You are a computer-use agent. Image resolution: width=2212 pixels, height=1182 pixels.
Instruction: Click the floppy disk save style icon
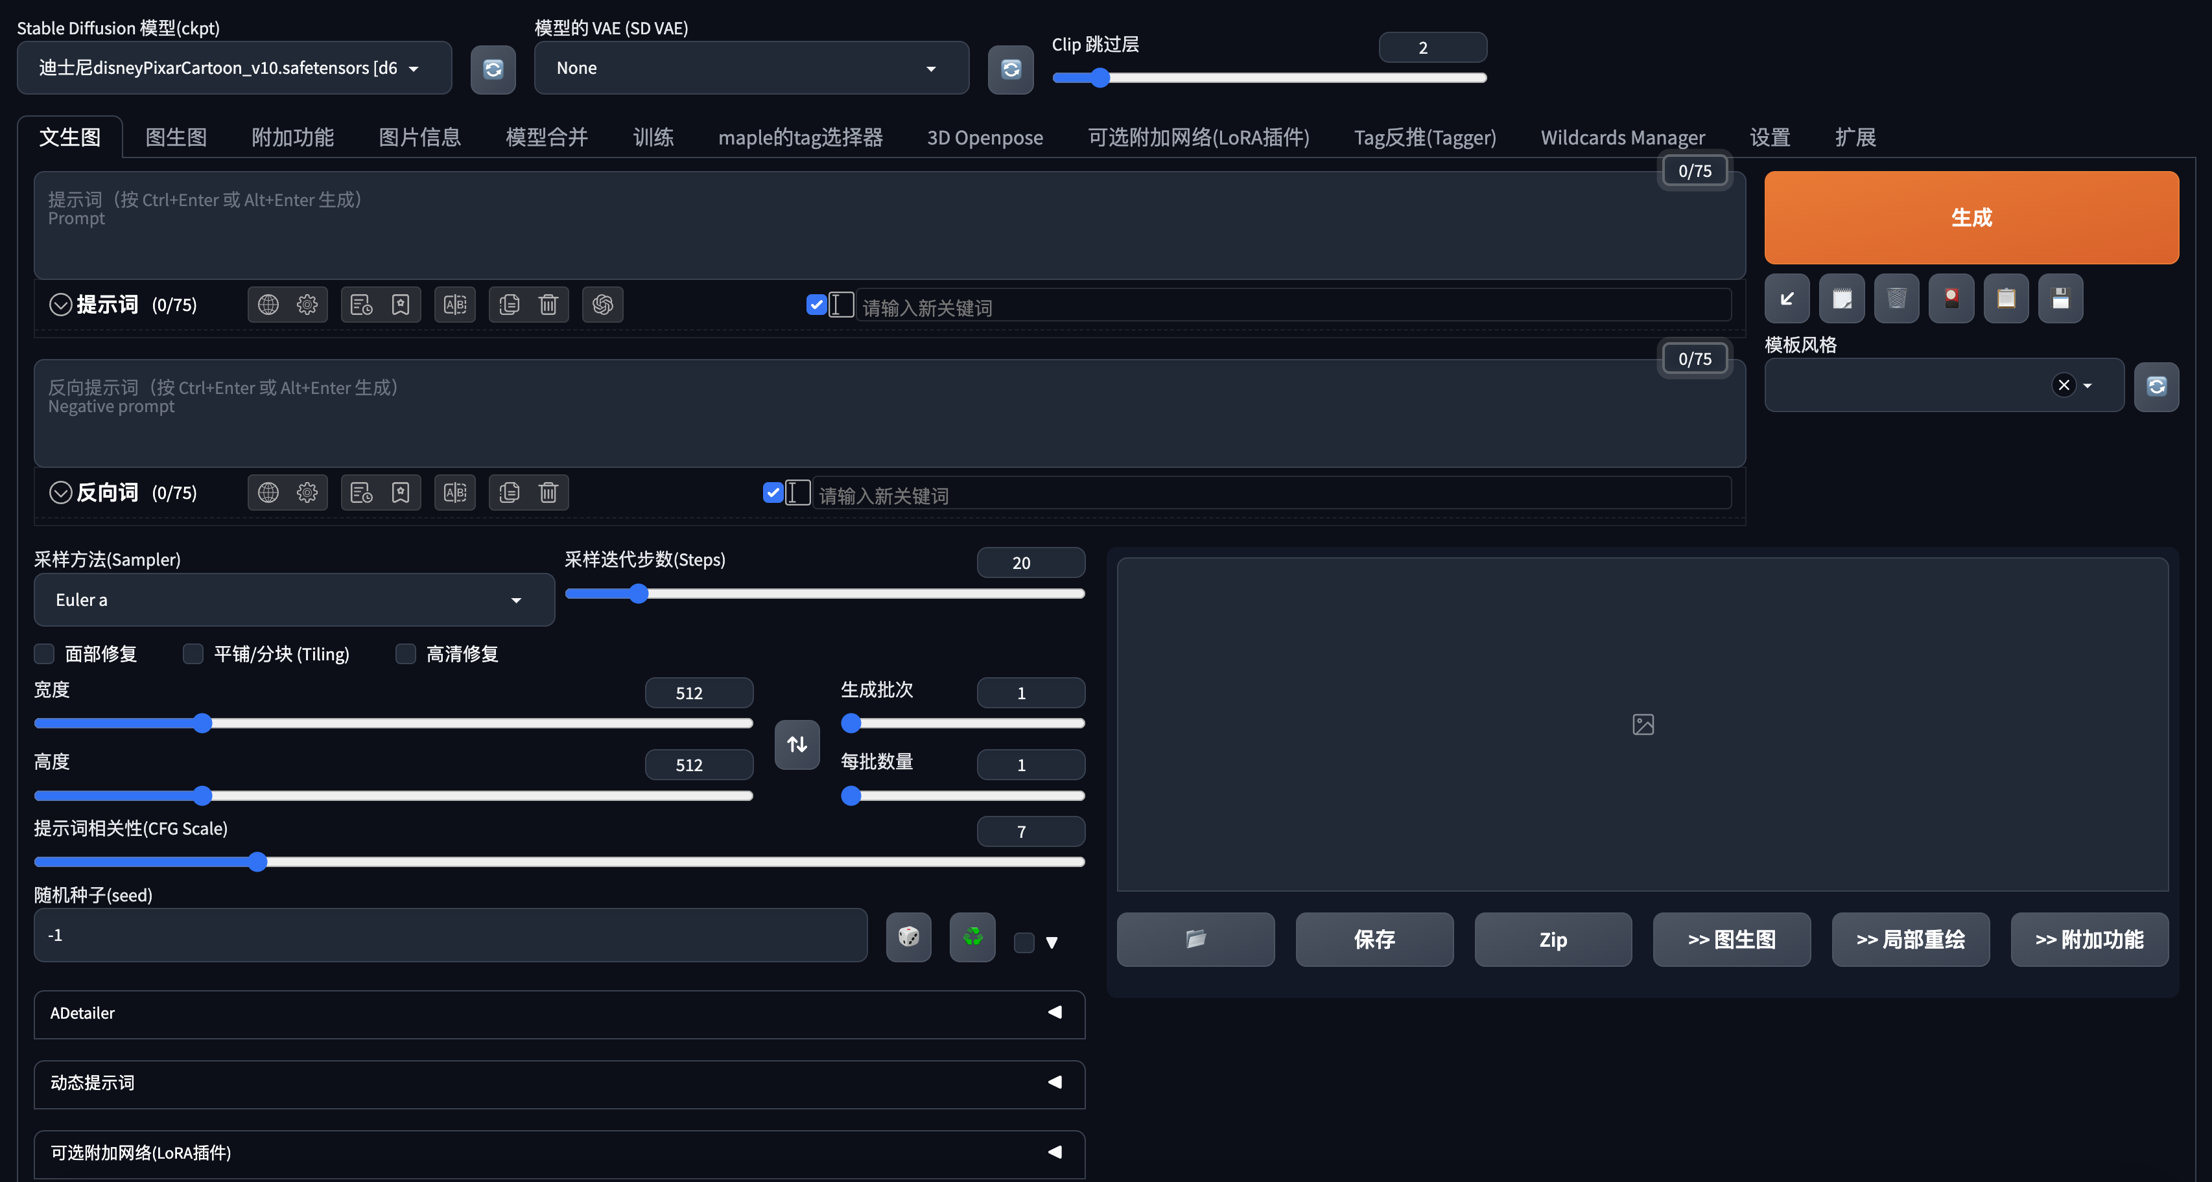2060,299
